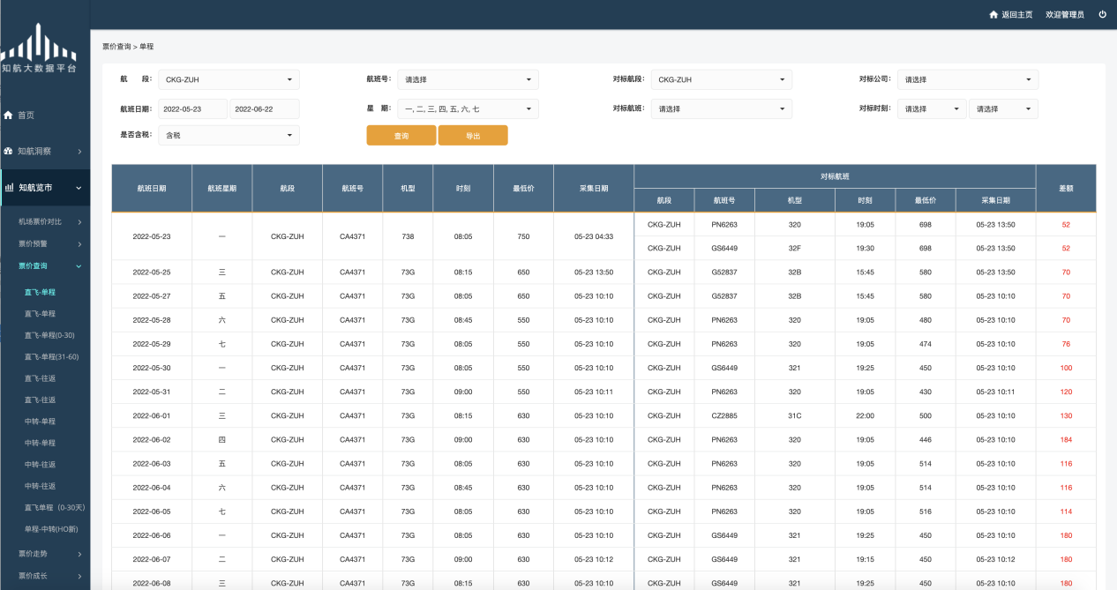The image size is (1117, 590).
Task: Open the 对标航班 dropdown
Action: pos(721,108)
